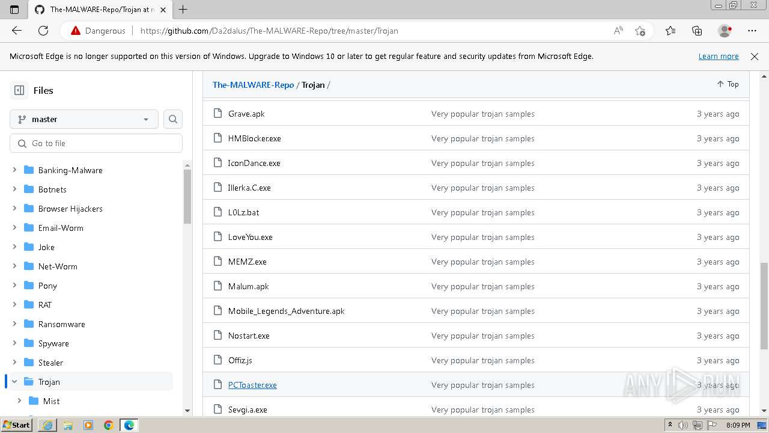Open MEMZ.exe file
The width and height of the screenshot is (769, 433).
coord(248,262)
